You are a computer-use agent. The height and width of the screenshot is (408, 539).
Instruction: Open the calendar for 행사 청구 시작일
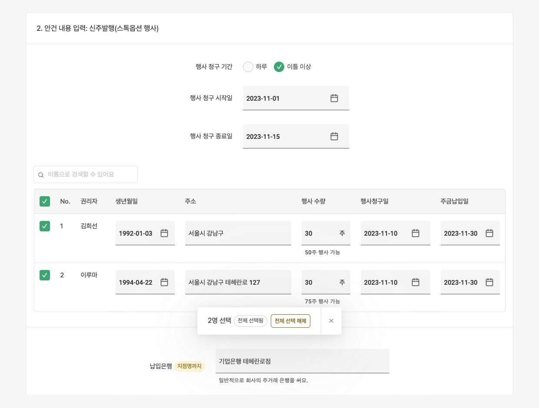click(x=334, y=98)
